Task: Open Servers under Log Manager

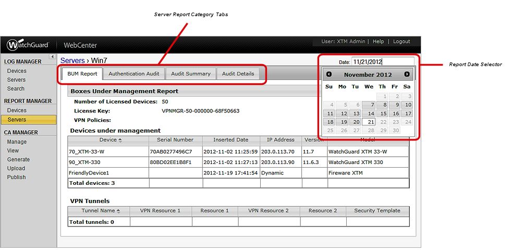Action: tap(16, 80)
